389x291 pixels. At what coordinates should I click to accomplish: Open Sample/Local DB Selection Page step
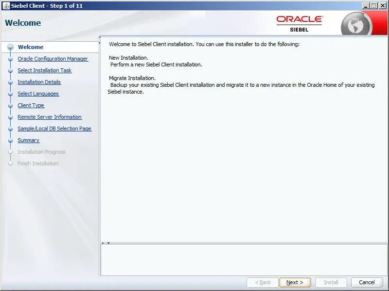(54, 129)
